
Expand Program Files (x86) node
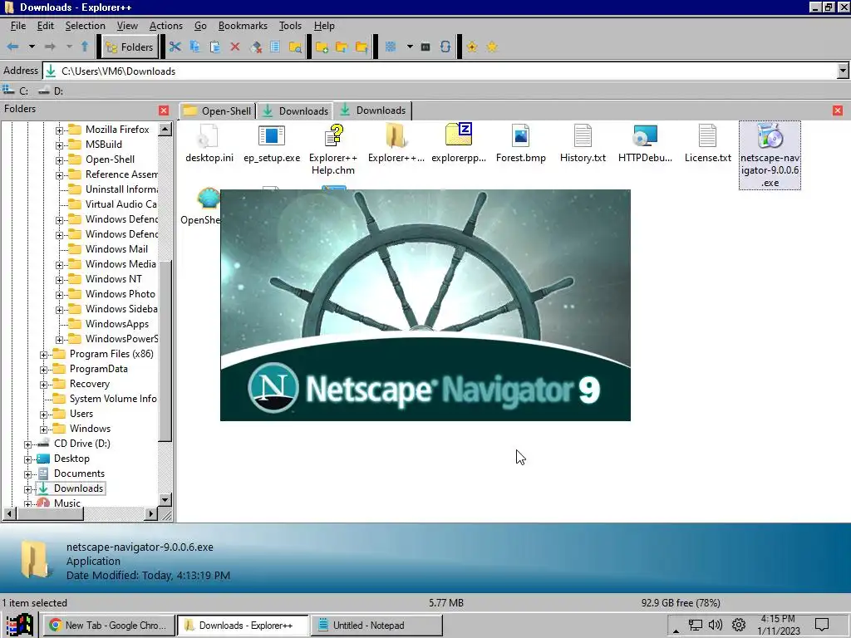[x=43, y=354]
